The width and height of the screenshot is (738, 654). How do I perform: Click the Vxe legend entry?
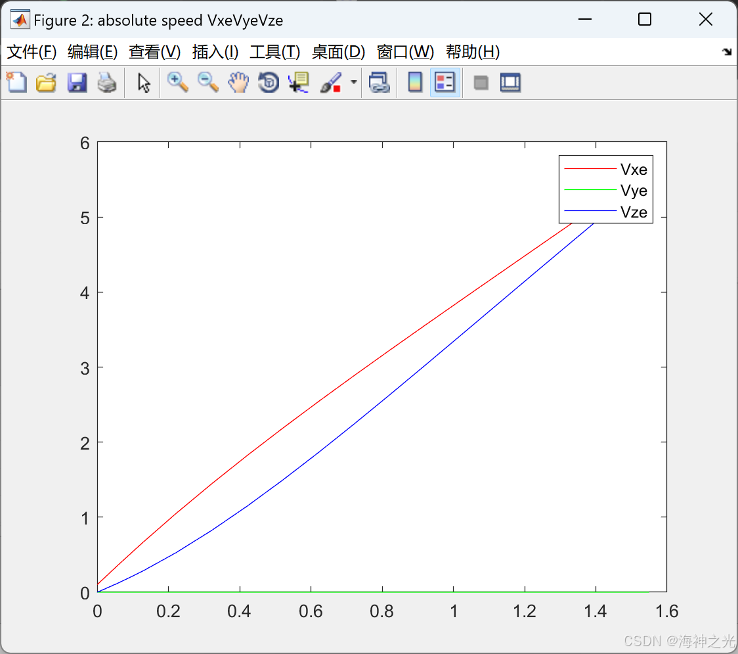(x=606, y=169)
